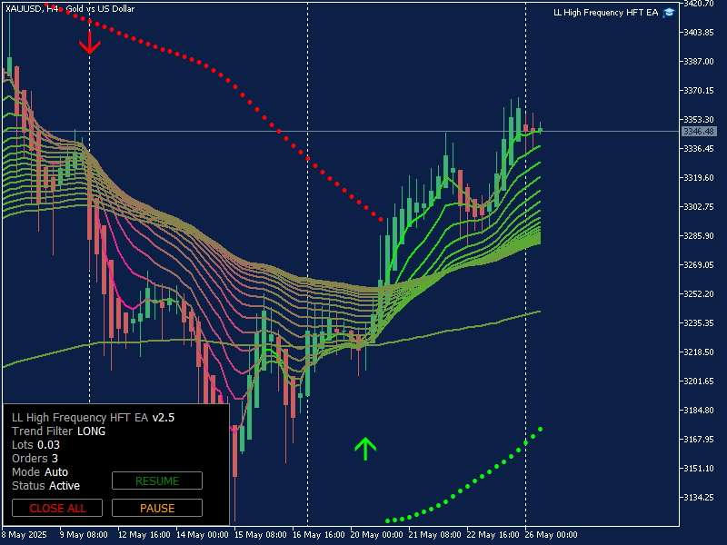Click the 3353.30 price scale label
This screenshot has height=545, width=727.
tap(699, 120)
